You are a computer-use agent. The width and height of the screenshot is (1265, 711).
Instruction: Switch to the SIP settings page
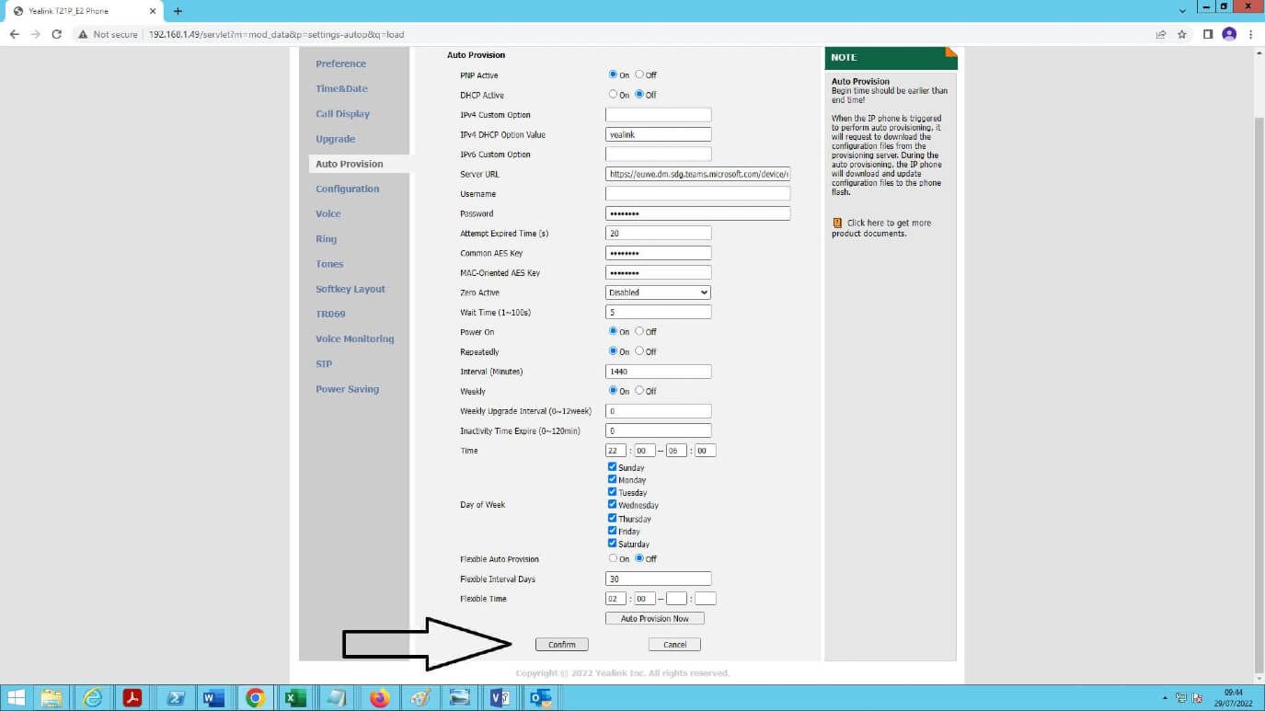(324, 363)
